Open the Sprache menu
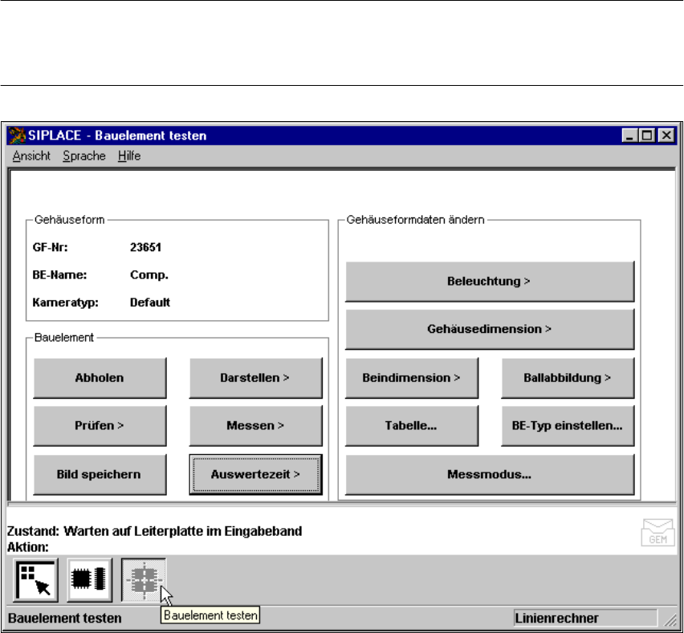Screen dimensions: 684x633 pos(83,156)
